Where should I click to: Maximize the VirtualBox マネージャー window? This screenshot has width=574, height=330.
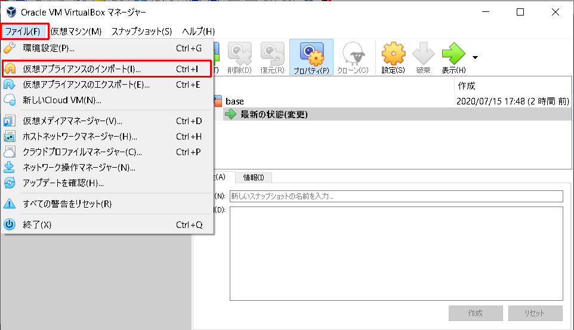(520, 12)
